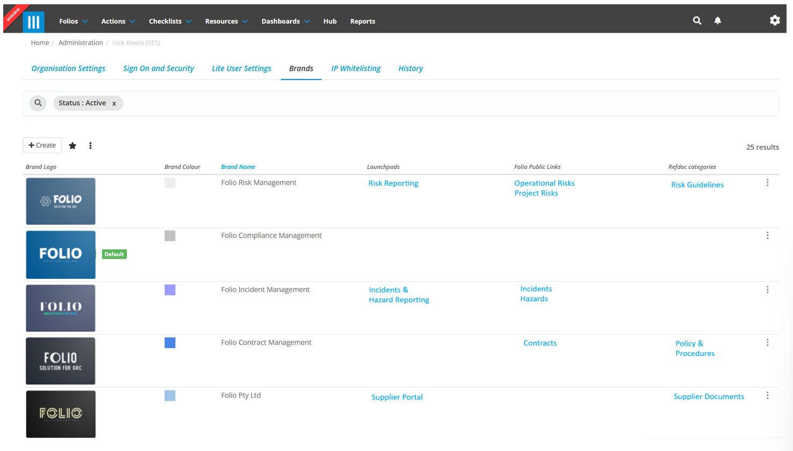
Task: Switch to Sign On and Security tab
Action: [x=158, y=69]
